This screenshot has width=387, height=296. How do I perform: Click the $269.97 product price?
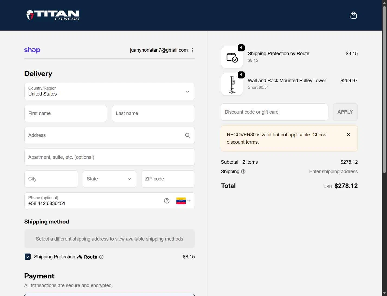click(x=349, y=81)
